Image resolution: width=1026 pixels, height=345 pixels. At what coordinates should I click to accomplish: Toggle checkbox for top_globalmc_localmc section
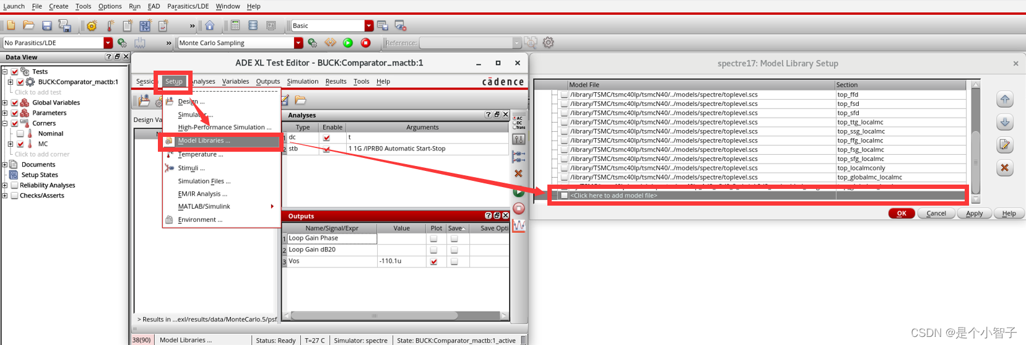pos(564,177)
